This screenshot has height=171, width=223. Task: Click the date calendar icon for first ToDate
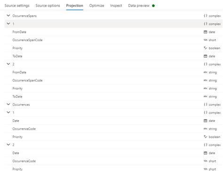206,56
